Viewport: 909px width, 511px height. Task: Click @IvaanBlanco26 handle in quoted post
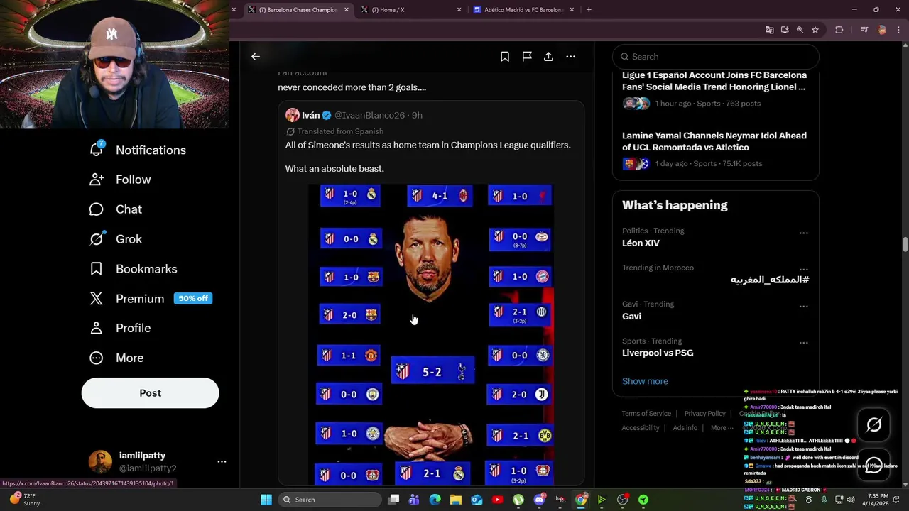[x=369, y=115]
